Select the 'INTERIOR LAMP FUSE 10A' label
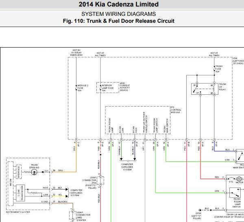The image size is (244, 222). tap(108, 88)
